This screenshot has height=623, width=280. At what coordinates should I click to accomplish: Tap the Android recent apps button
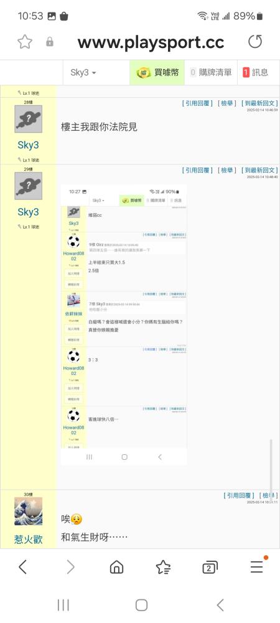click(63, 605)
